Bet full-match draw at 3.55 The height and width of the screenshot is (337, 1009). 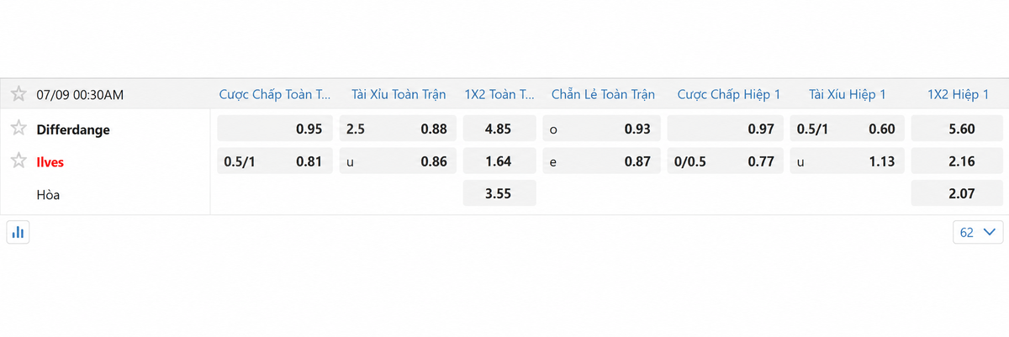point(499,193)
